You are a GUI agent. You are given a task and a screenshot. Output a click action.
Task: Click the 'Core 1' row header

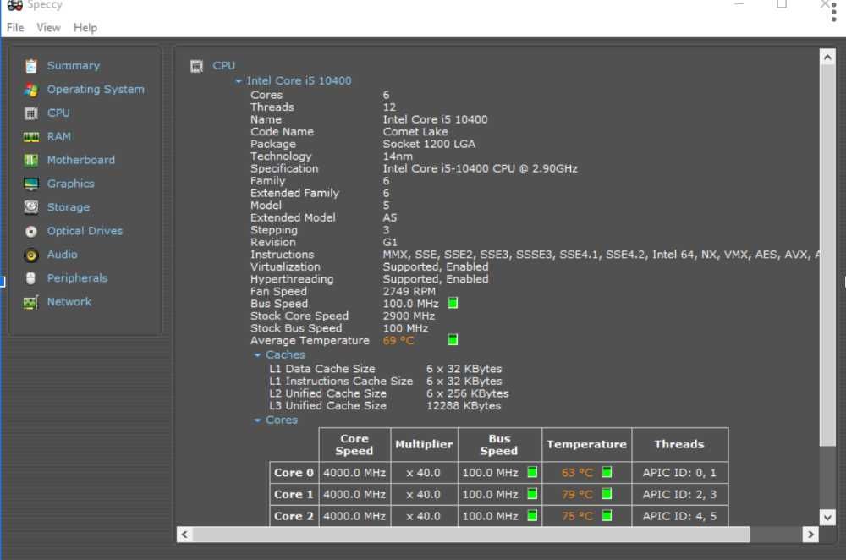pos(294,494)
